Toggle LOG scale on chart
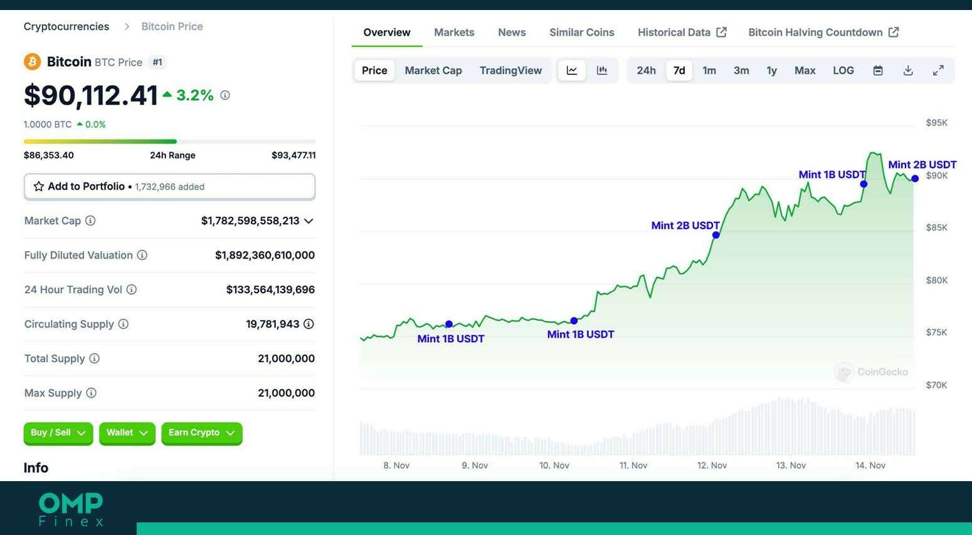This screenshot has height=535, width=972. pyautogui.click(x=843, y=70)
